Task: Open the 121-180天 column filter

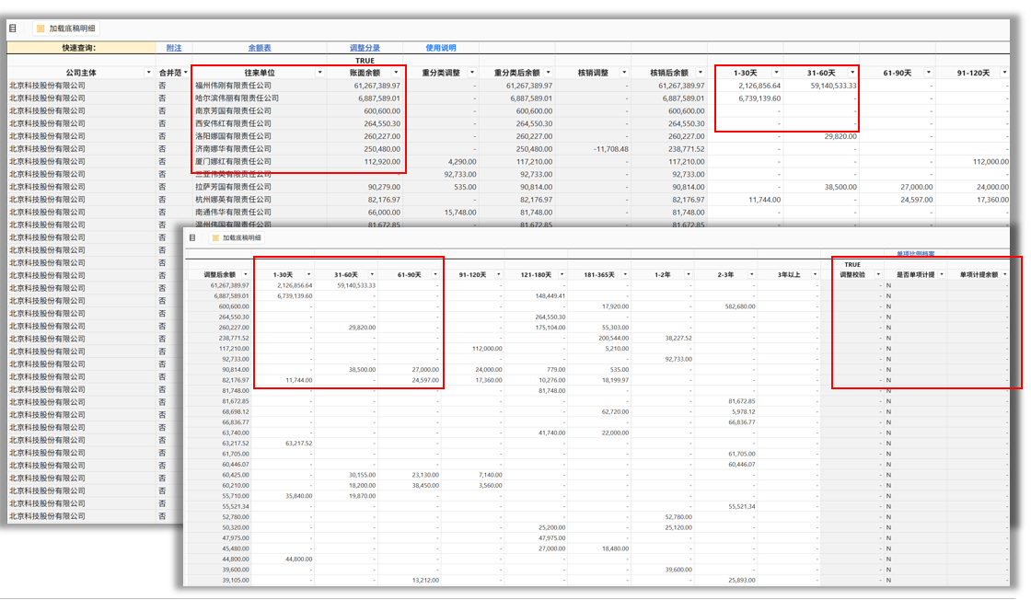Action: pos(562,275)
